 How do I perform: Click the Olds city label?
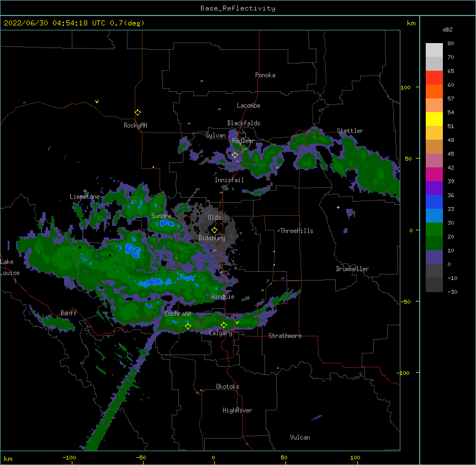[214, 218]
